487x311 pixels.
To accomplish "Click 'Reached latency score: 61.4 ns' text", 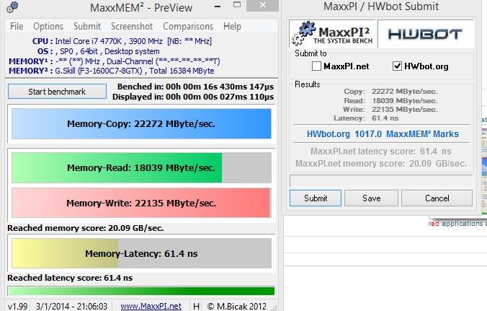I will 70,278.
